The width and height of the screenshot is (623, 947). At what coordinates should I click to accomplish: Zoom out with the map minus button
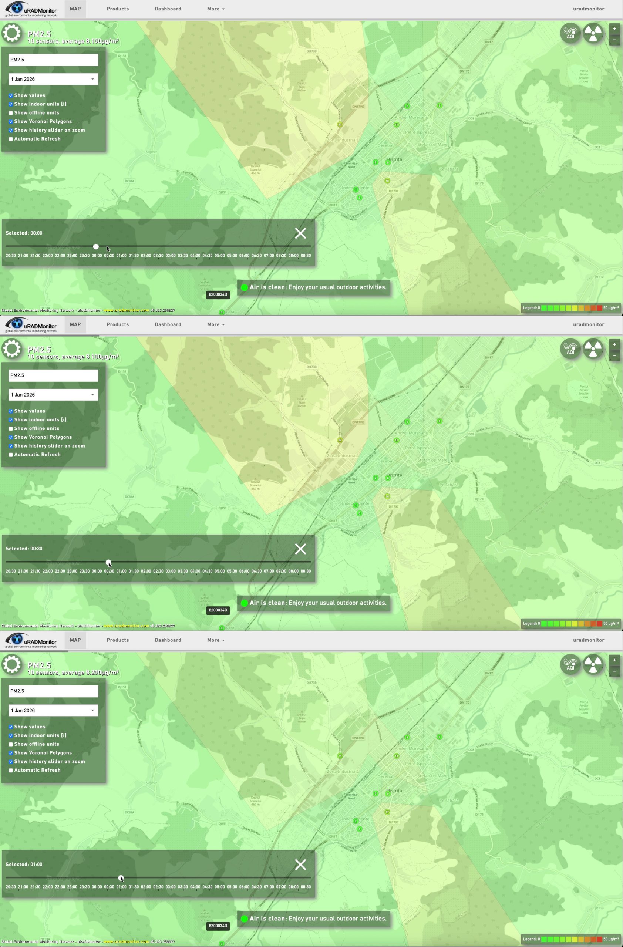614,39
